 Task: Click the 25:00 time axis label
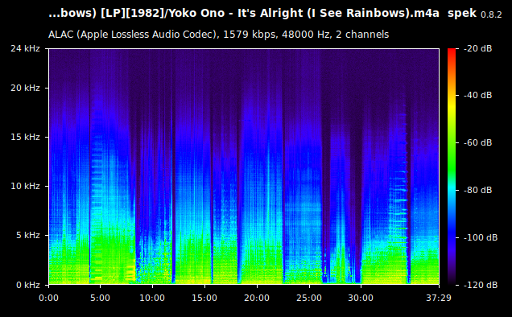coord(309,298)
